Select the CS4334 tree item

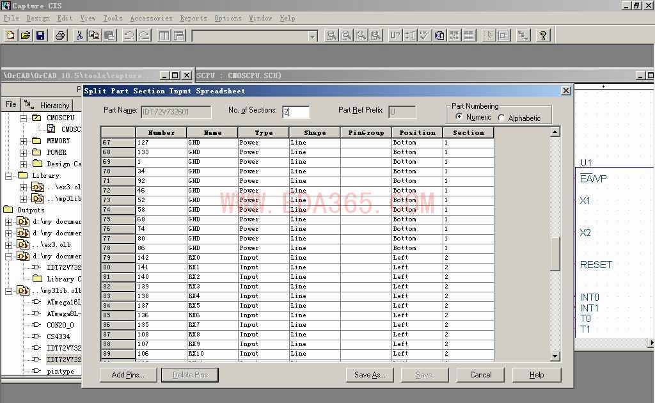tap(58, 336)
